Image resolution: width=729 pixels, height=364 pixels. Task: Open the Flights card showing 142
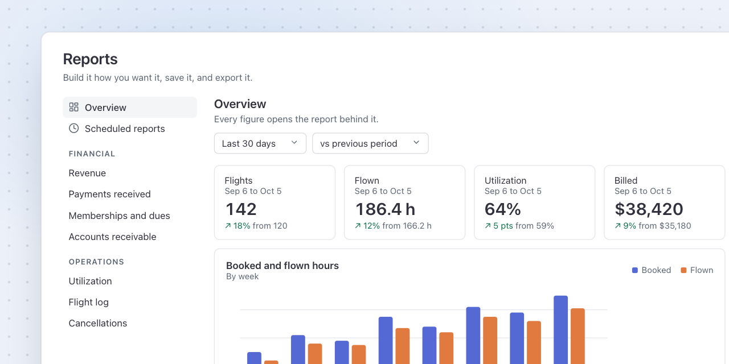pyautogui.click(x=275, y=202)
